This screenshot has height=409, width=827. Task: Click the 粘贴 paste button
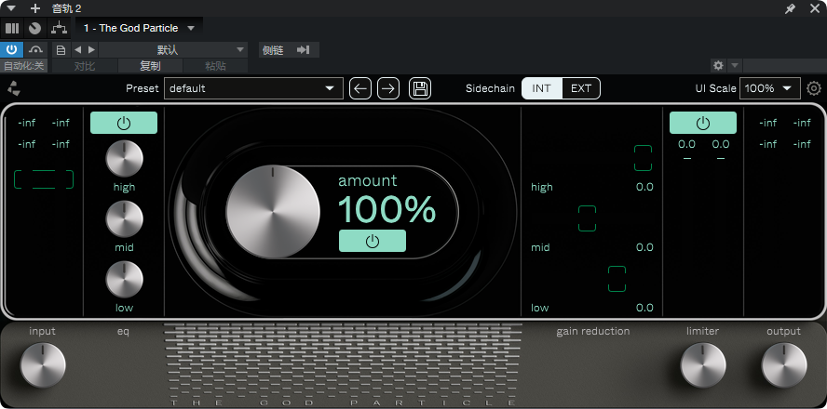pyautogui.click(x=215, y=66)
